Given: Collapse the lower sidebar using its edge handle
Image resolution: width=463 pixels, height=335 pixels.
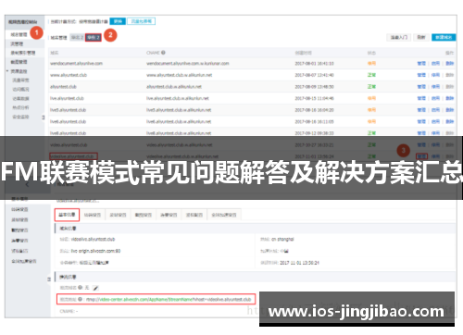Looking at the screenshot, I should 49,279.
